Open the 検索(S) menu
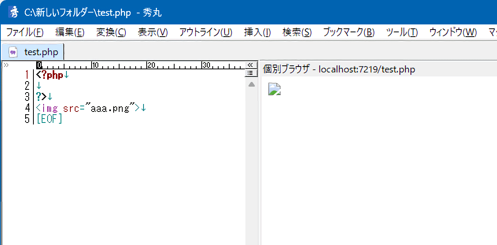 [297, 32]
